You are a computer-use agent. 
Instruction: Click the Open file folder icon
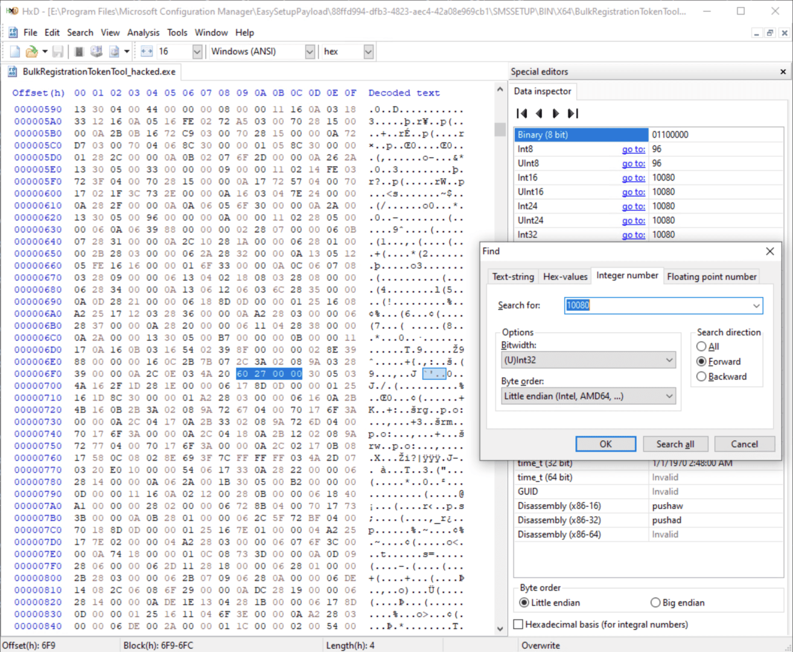pos(32,52)
